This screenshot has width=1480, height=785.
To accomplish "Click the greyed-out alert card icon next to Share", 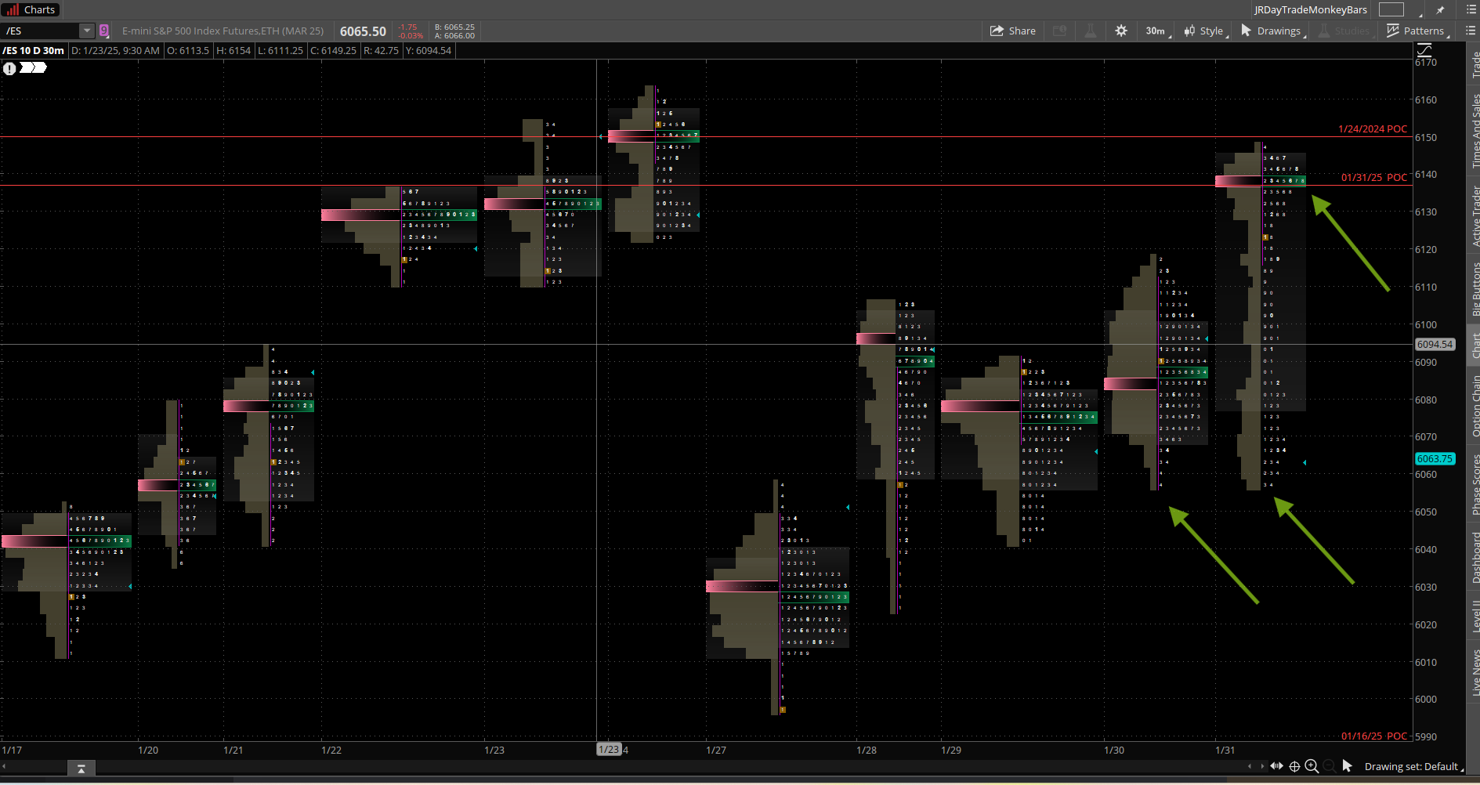I will point(1059,31).
